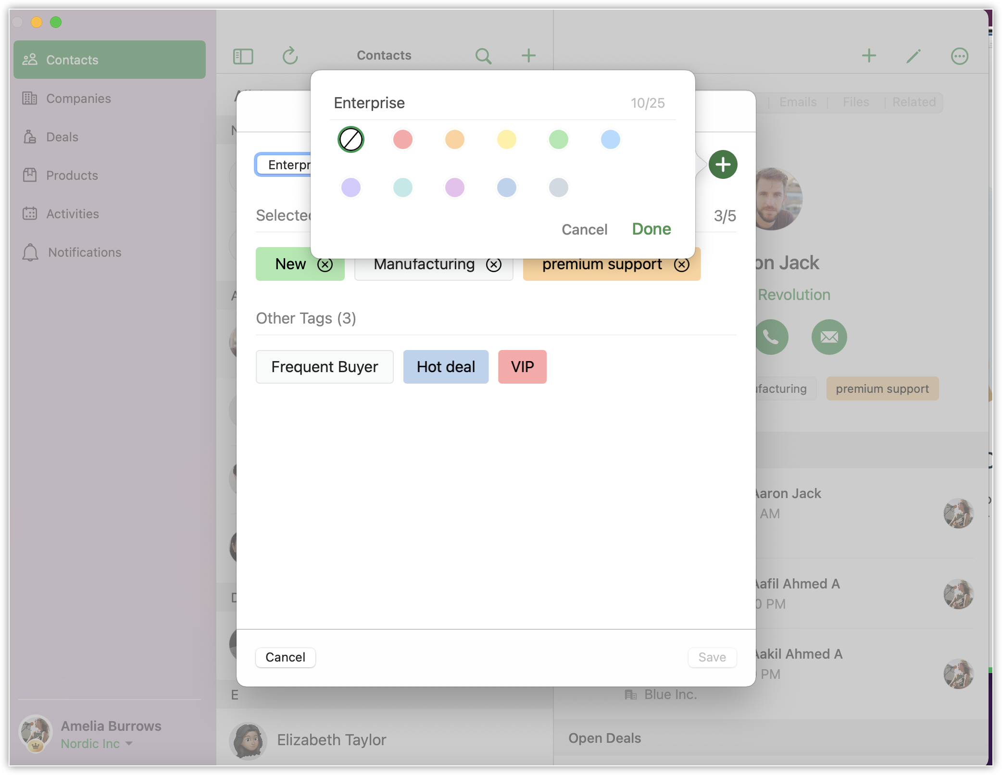Remove the premium support tag via its x icon
1002x775 pixels.
click(681, 264)
